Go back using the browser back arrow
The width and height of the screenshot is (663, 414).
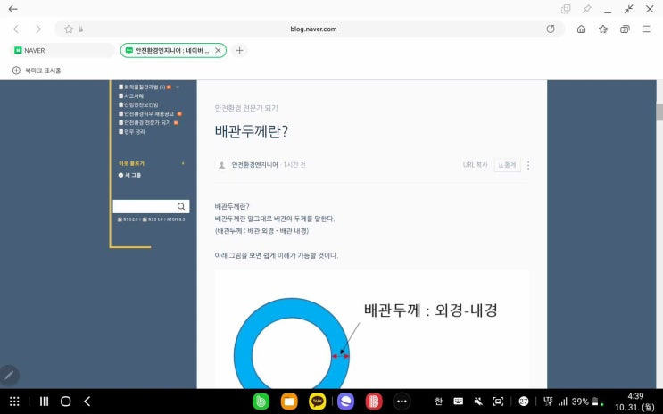[16, 29]
